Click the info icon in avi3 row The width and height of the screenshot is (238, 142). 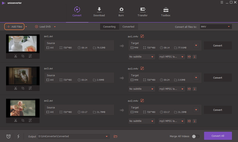pos(195,89)
